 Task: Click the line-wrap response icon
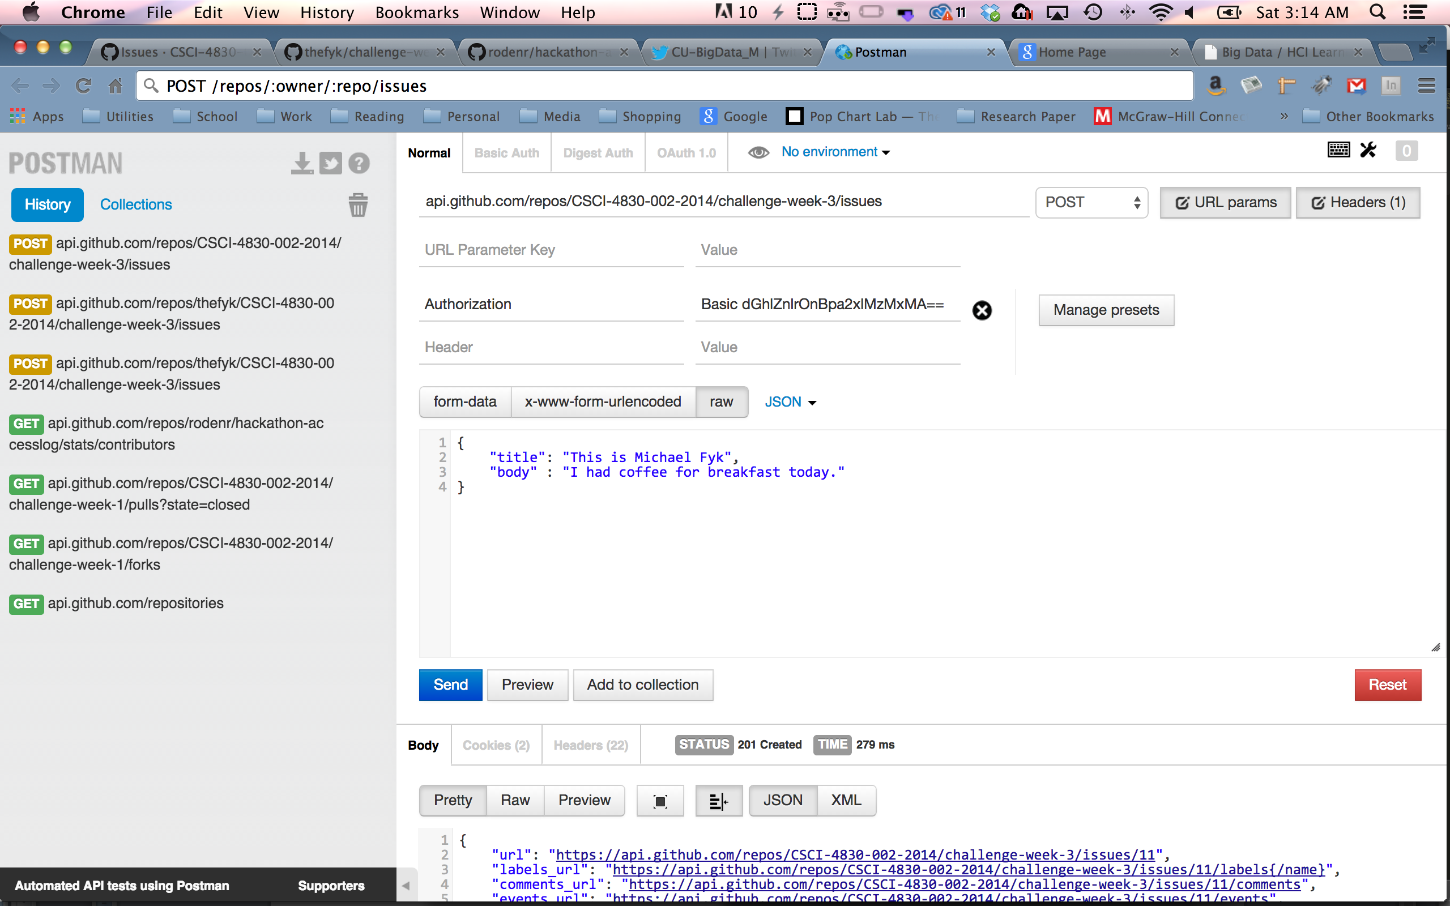click(718, 801)
